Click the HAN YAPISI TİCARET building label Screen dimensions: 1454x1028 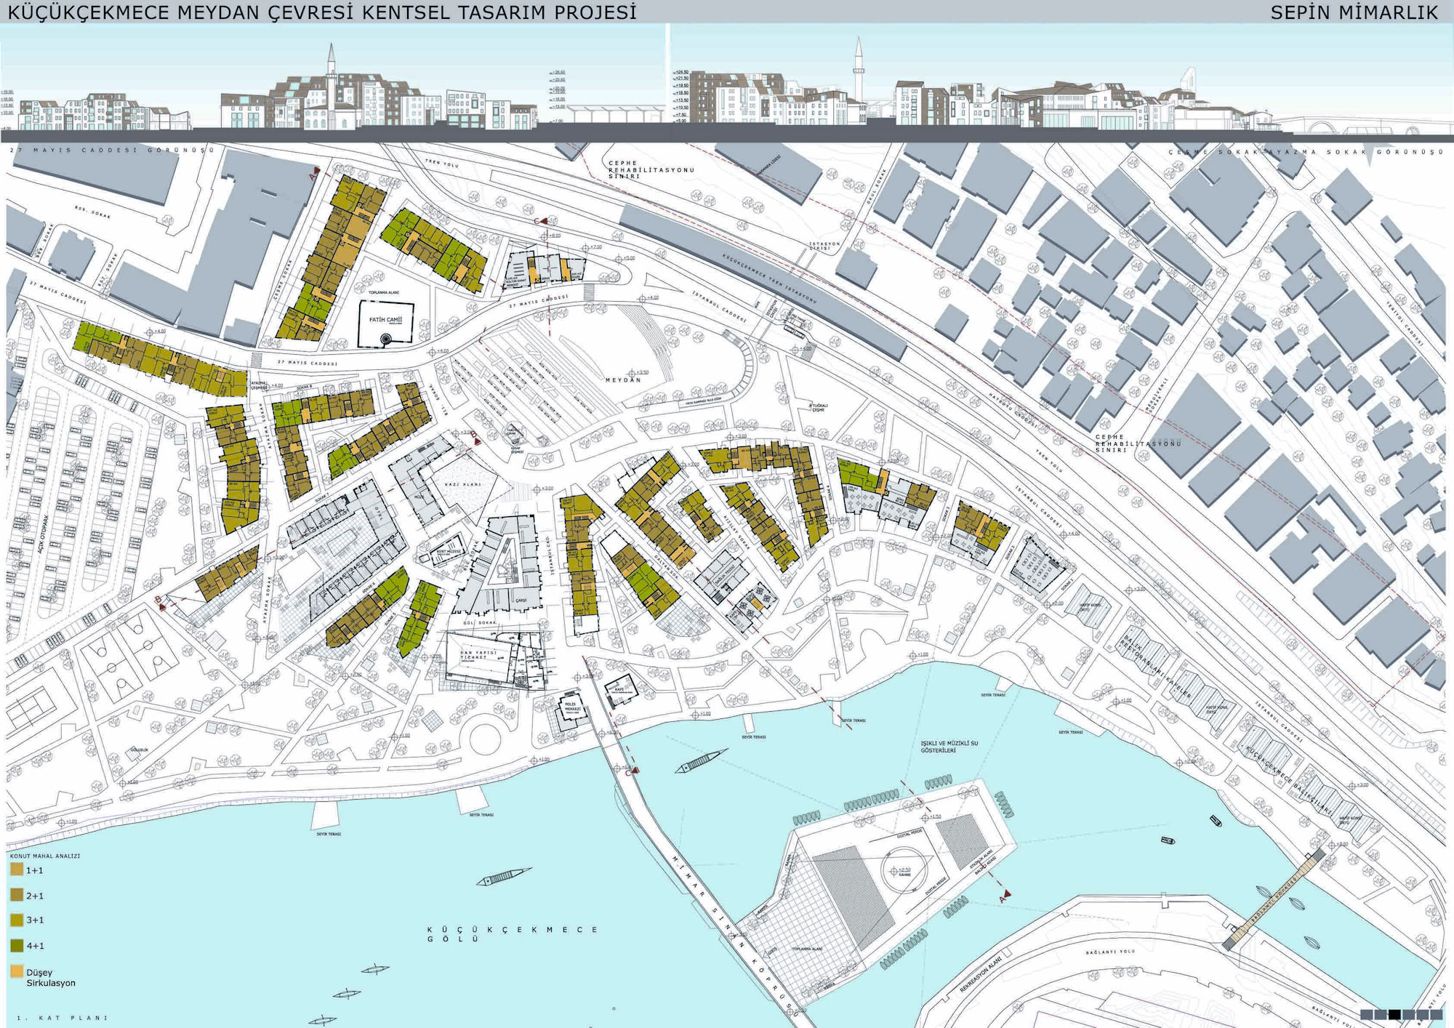[x=478, y=655]
